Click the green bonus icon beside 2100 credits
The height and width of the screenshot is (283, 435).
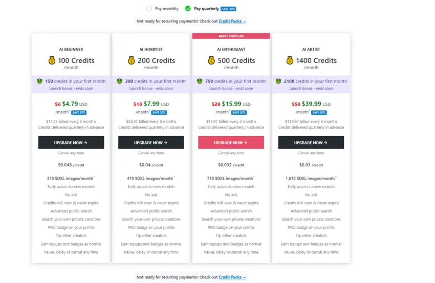[x=279, y=81]
